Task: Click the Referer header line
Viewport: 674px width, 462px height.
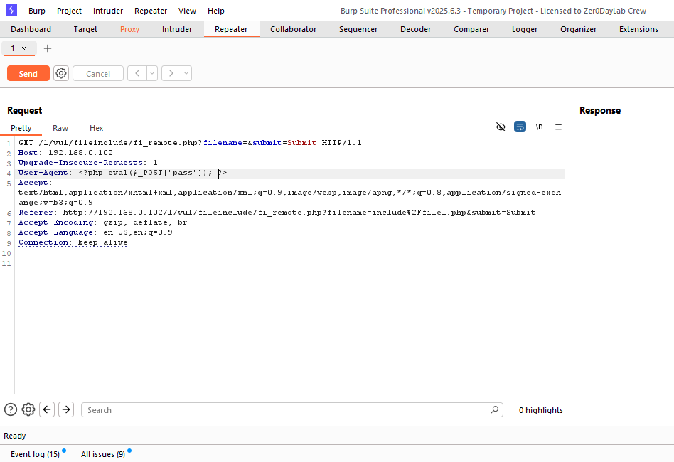Action: pos(277,213)
